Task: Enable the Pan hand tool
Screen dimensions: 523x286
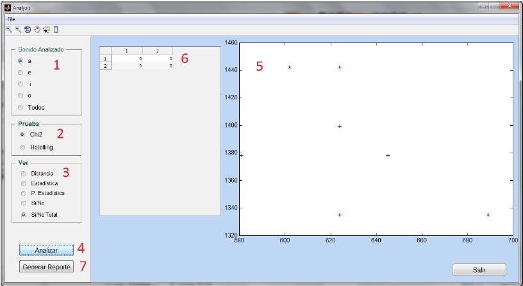Action: (37, 29)
